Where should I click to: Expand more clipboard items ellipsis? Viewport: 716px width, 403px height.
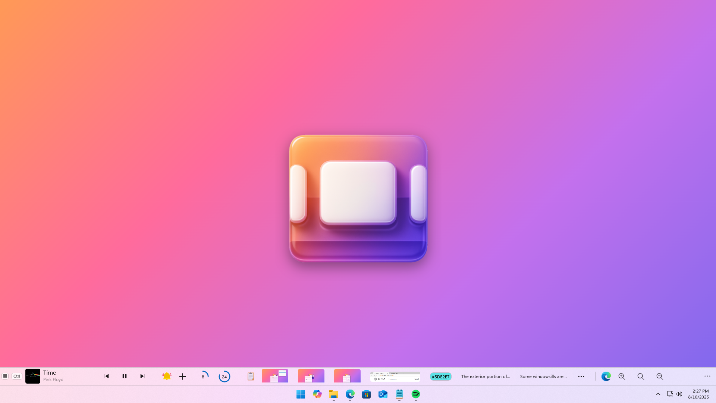point(581,377)
